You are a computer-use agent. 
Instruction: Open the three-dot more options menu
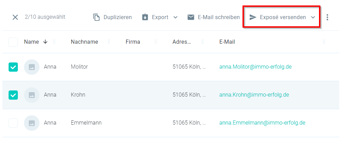point(327,17)
